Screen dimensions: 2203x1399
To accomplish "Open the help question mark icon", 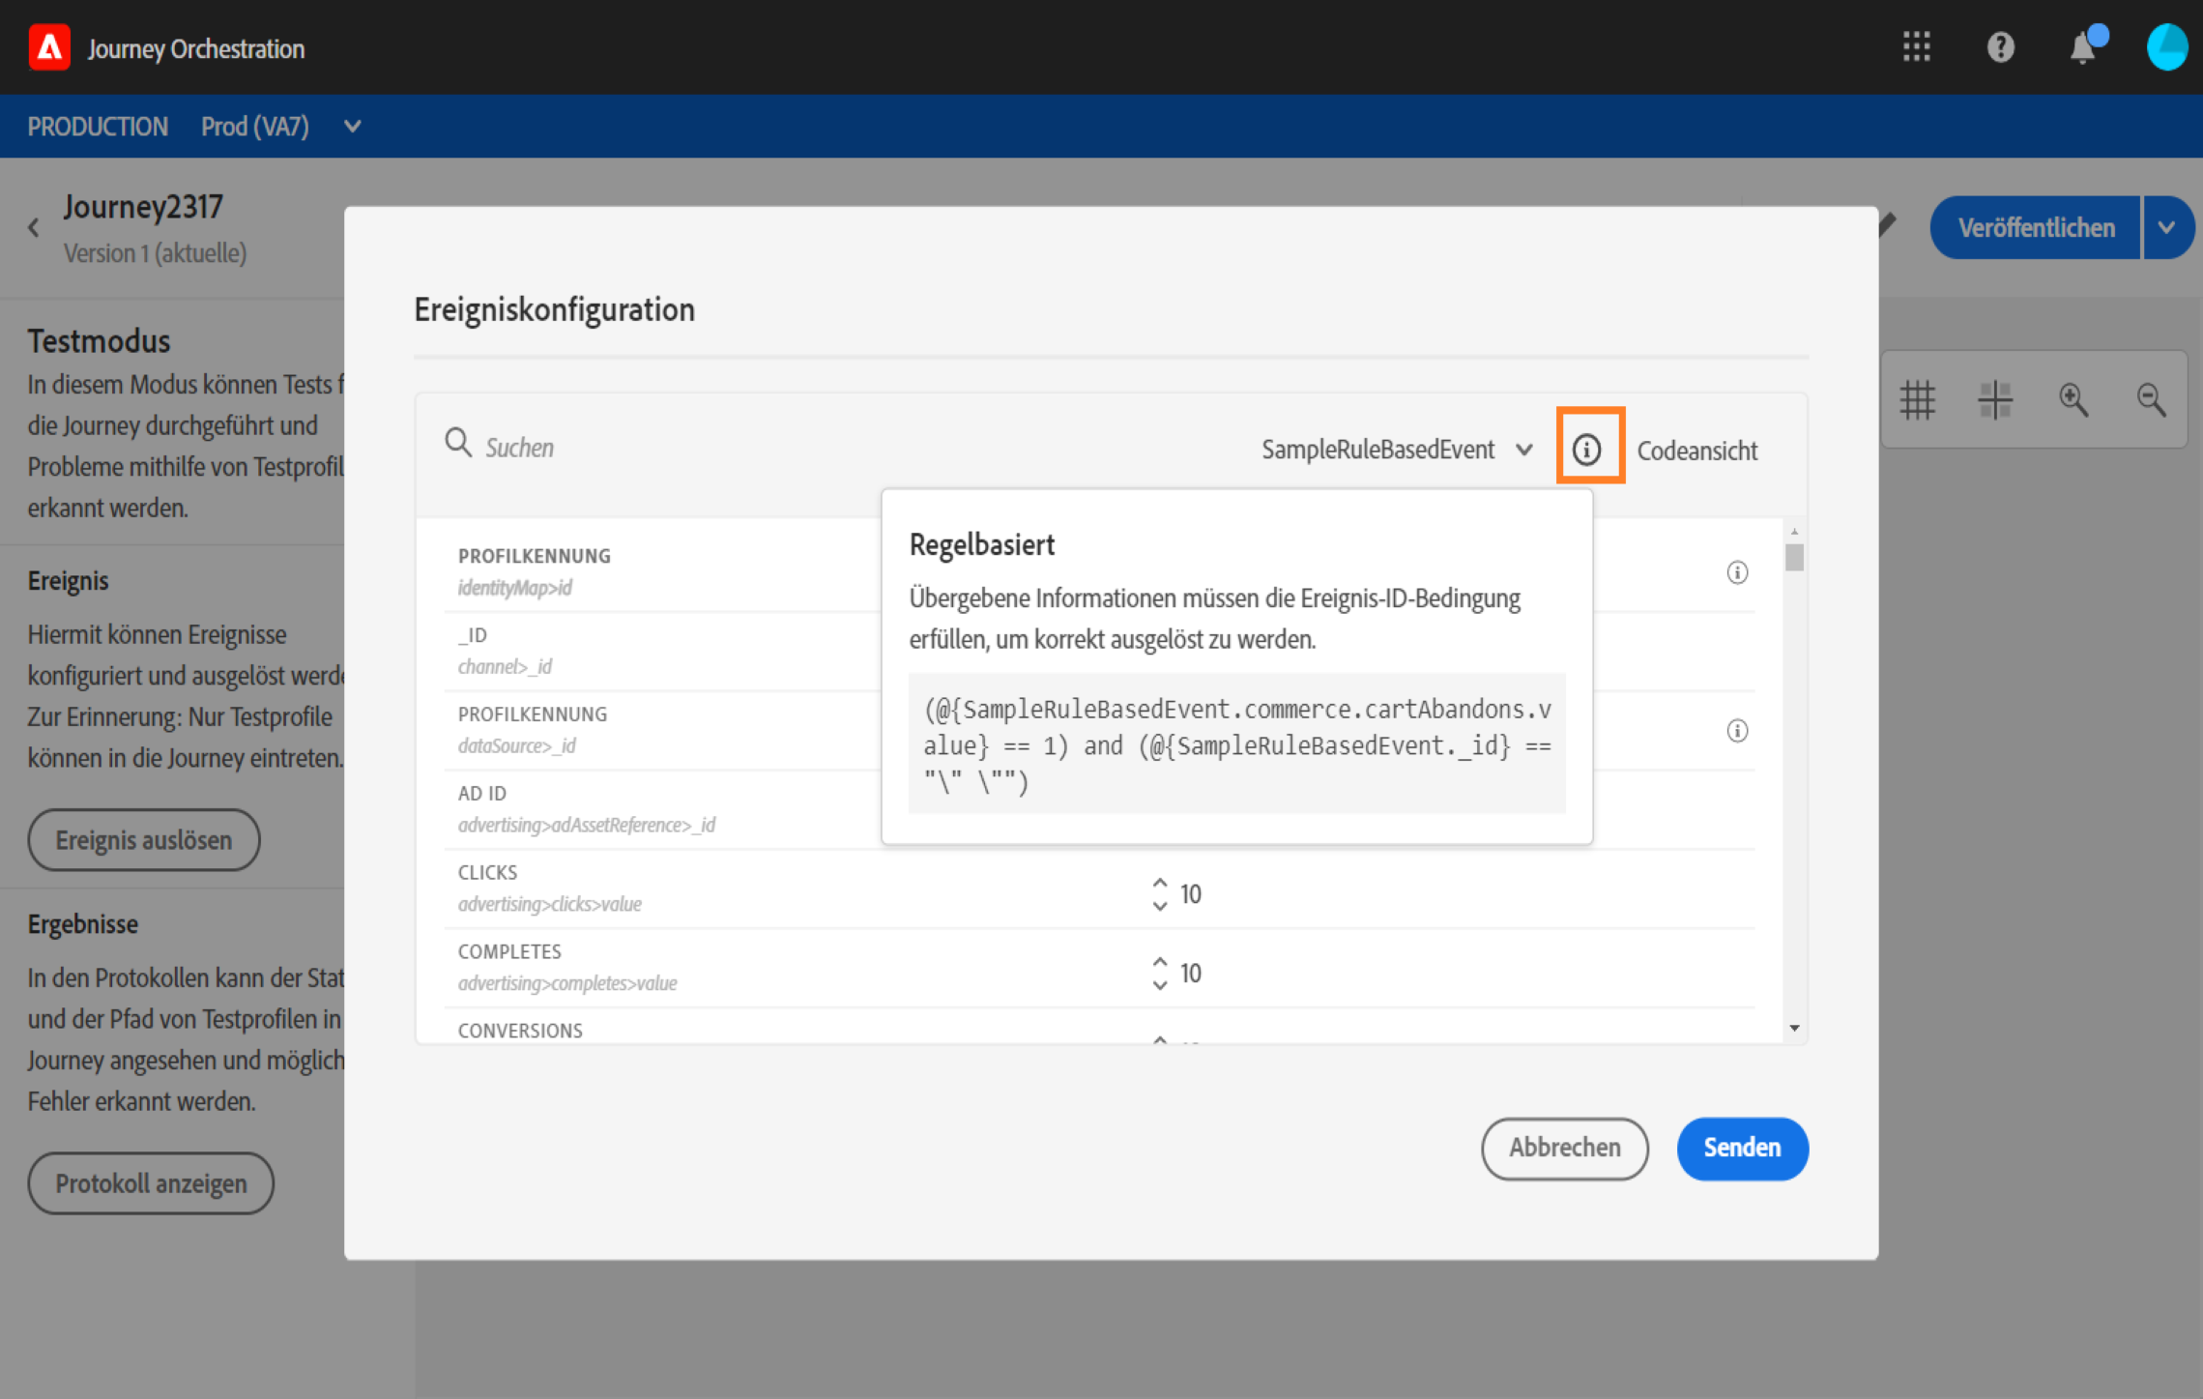I will [2000, 46].
